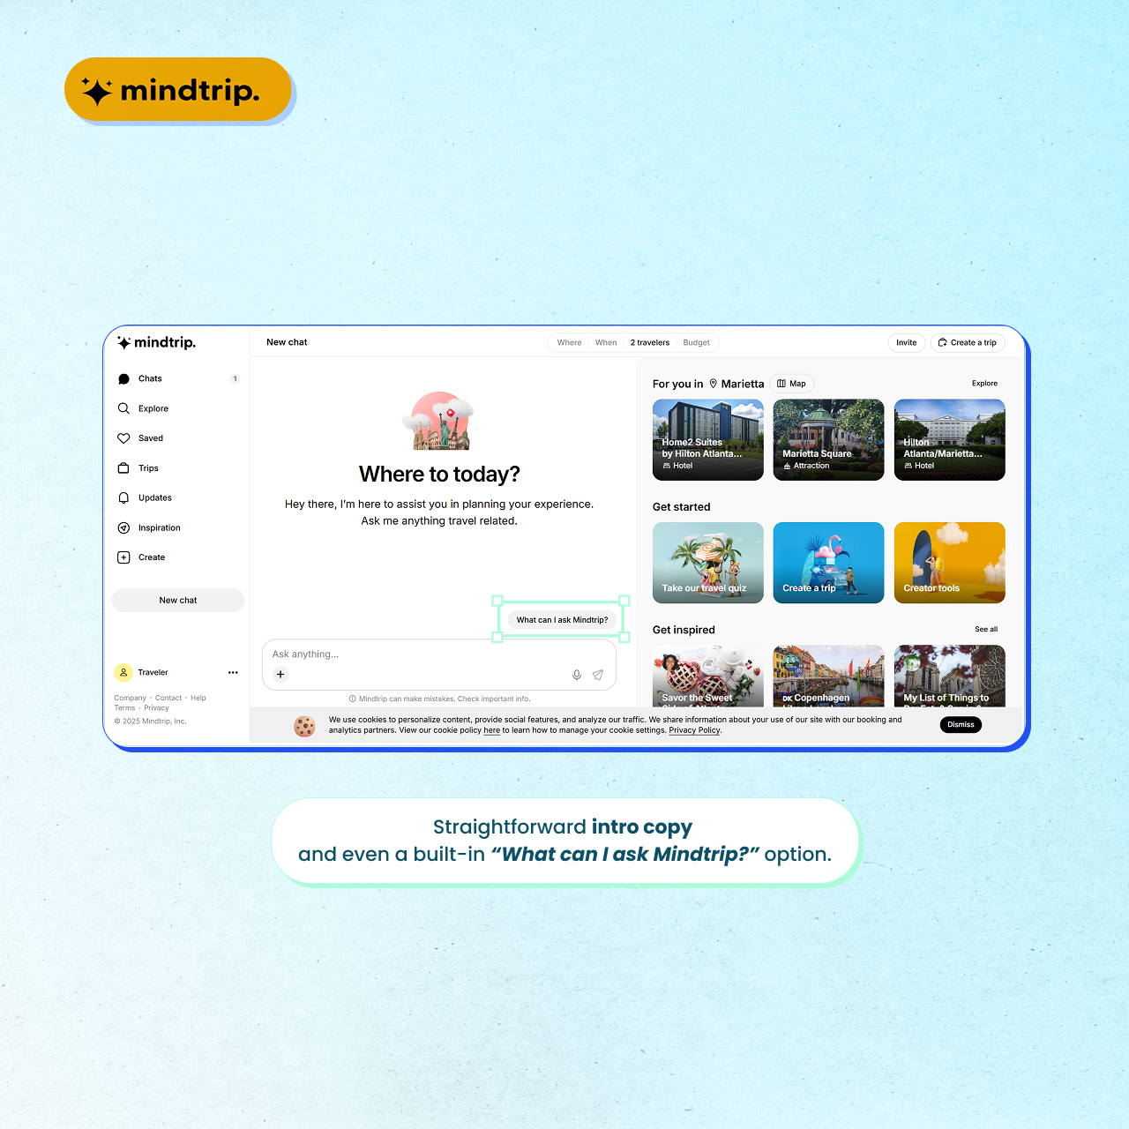Image resolution: width=1129 pixels, height=1129 pixels.
Task: Open the Marietta Square attraction card
Action: [828, 440]
